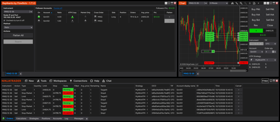Viewport: 280px width, 122px height.
Task: Flatten the Sim101 follower account
Action: tap(169, 17)
